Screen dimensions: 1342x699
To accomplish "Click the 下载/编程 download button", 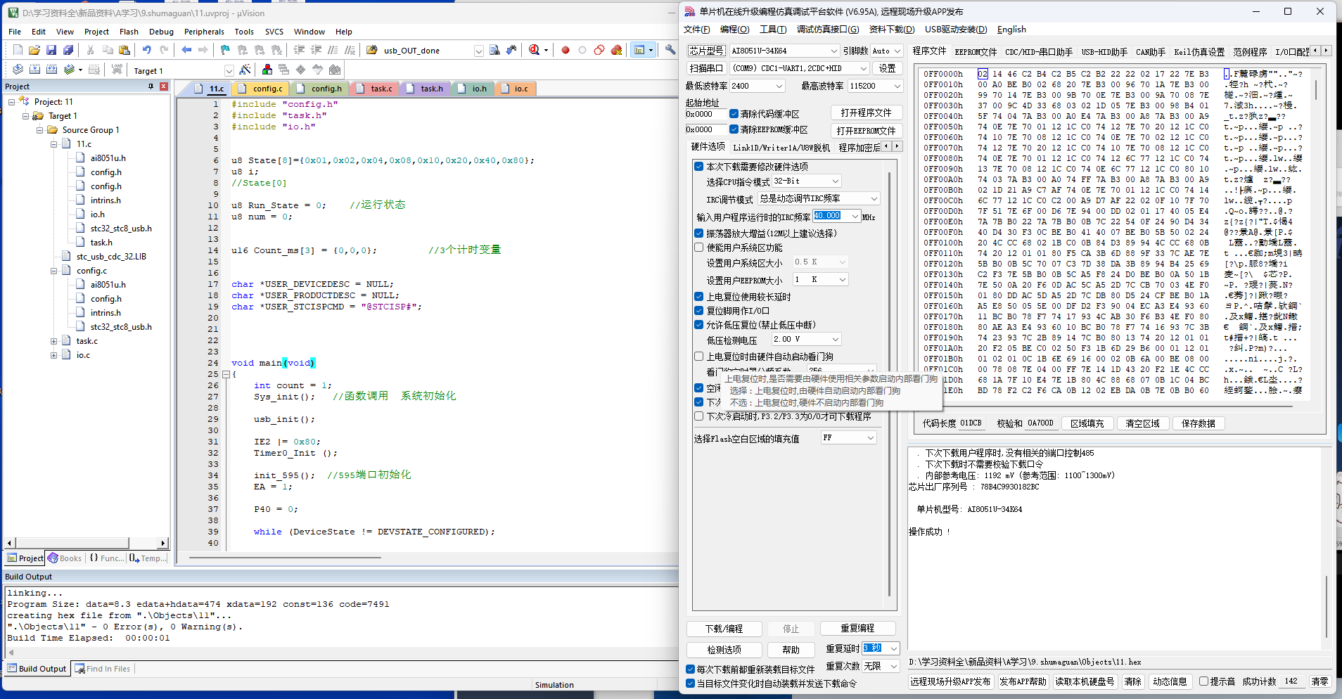I will (724, 629).
